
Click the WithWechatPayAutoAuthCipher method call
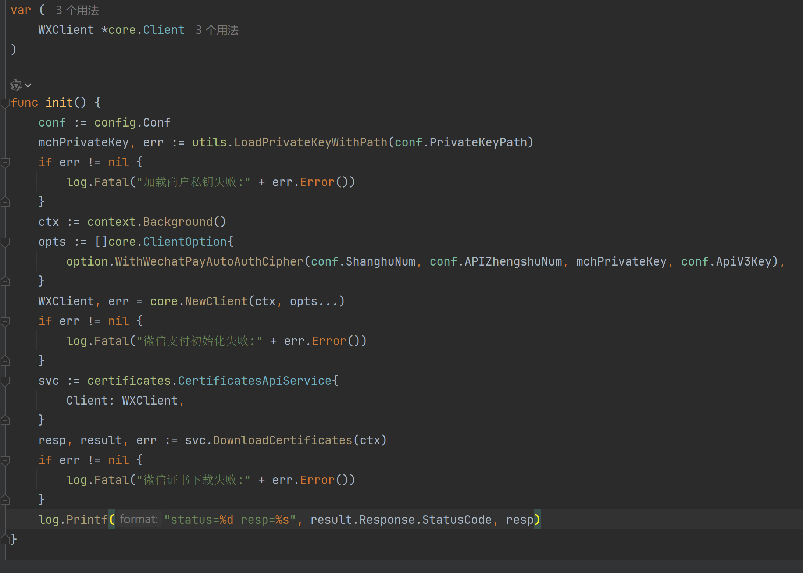pyautogui.click(x=209, y=261)
